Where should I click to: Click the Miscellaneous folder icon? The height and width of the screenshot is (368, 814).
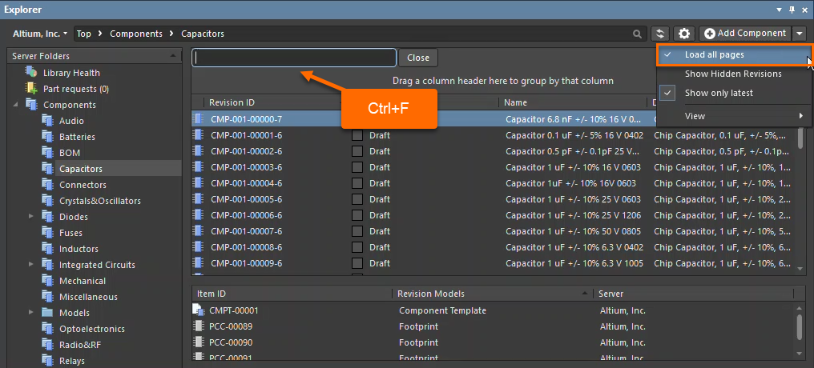[48, 297]
